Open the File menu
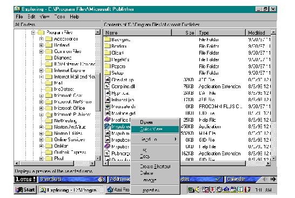Viewport: 295px width, 198px height. pyautogui.click(x=19, y=17)
